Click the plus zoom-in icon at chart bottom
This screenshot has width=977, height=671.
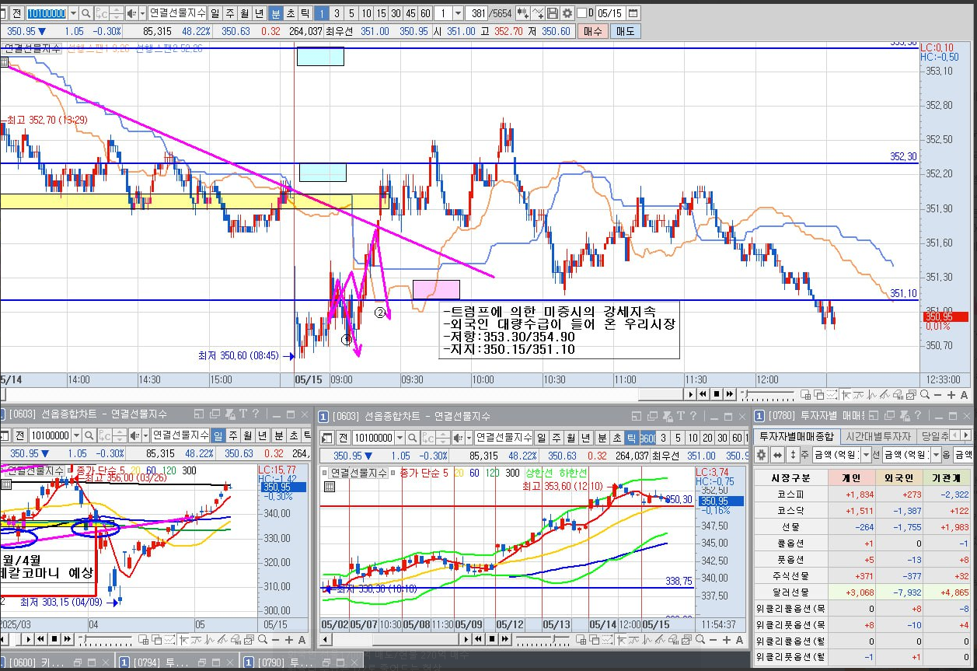[951, 395]
